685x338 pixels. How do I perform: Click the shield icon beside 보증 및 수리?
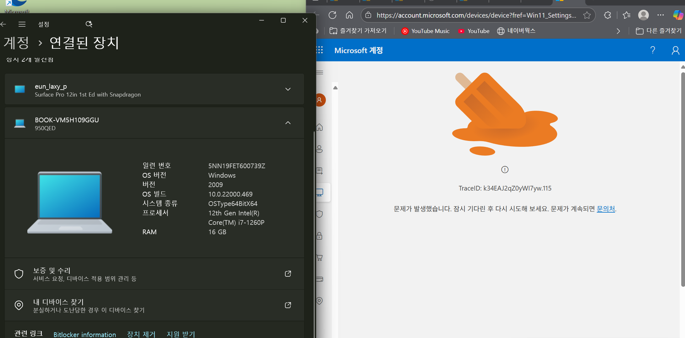click(x=19, y=274)
